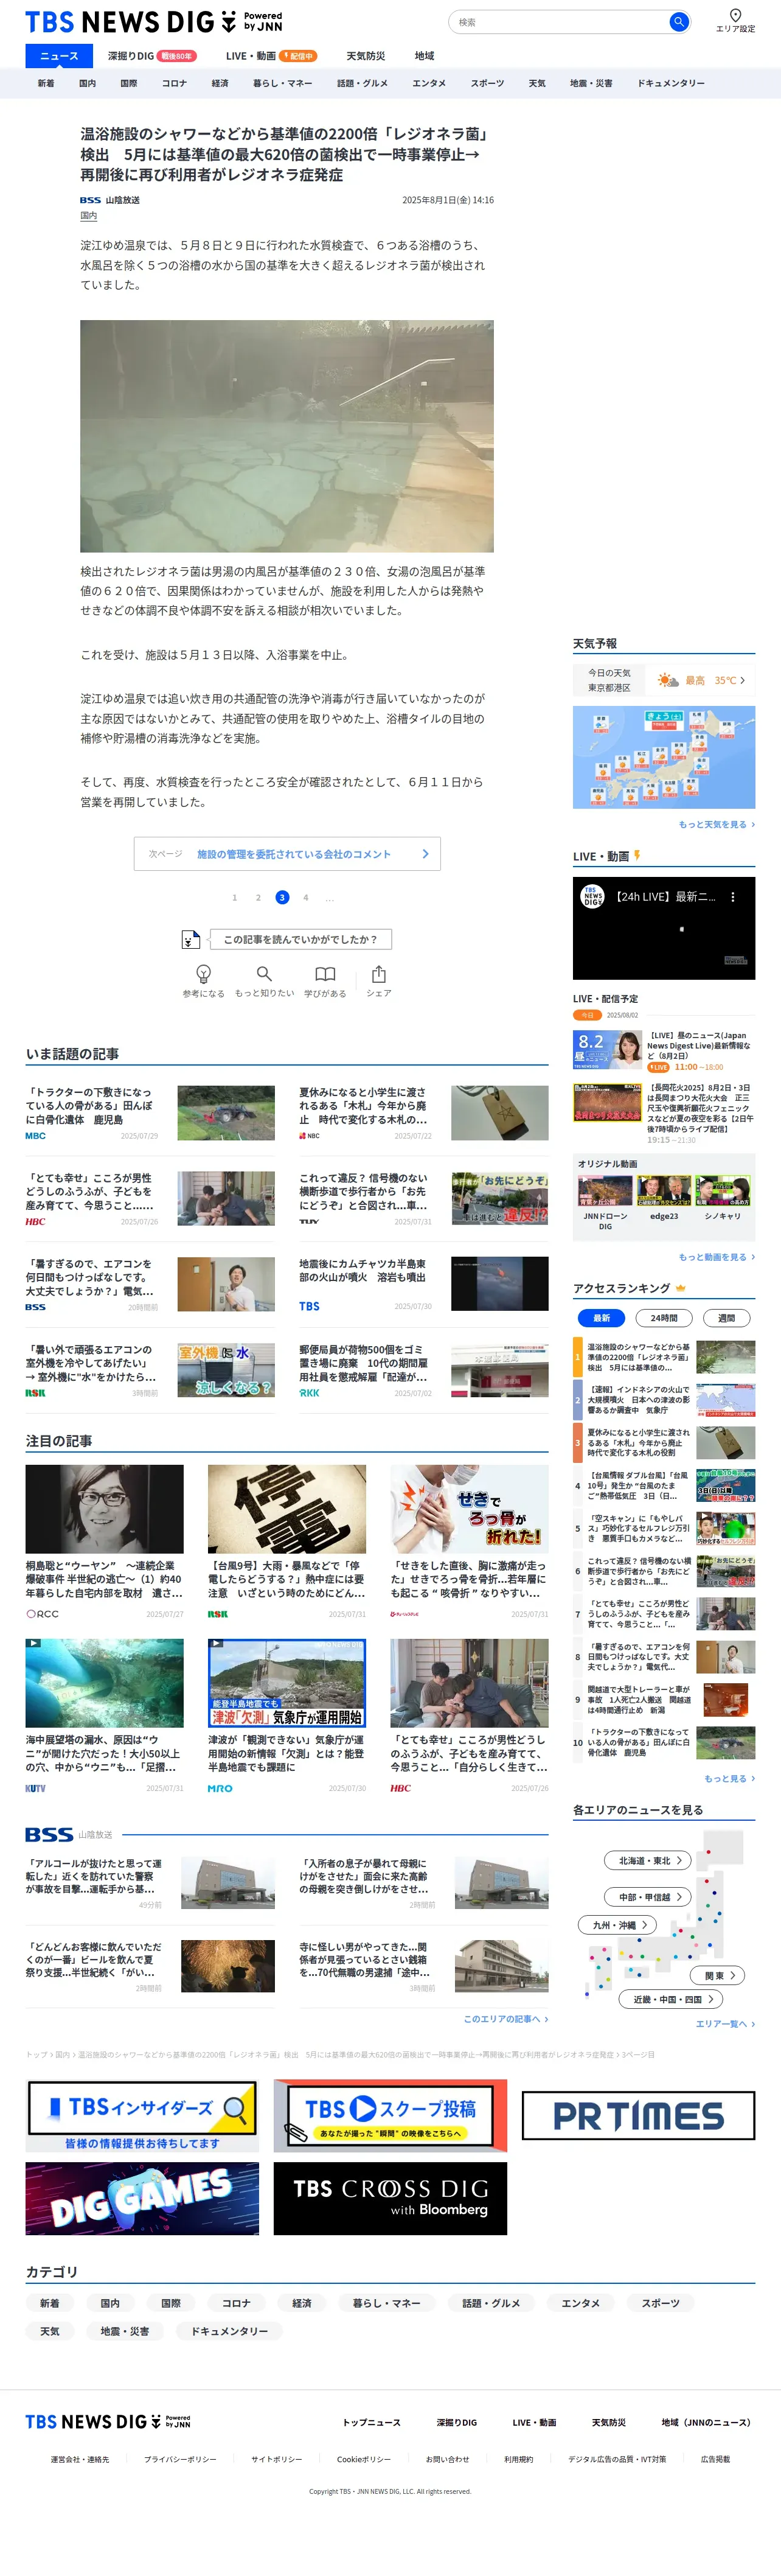Click the もっと知りたい magnifier icon
This screenshot has height=2576, width=781.
(264, 973)
